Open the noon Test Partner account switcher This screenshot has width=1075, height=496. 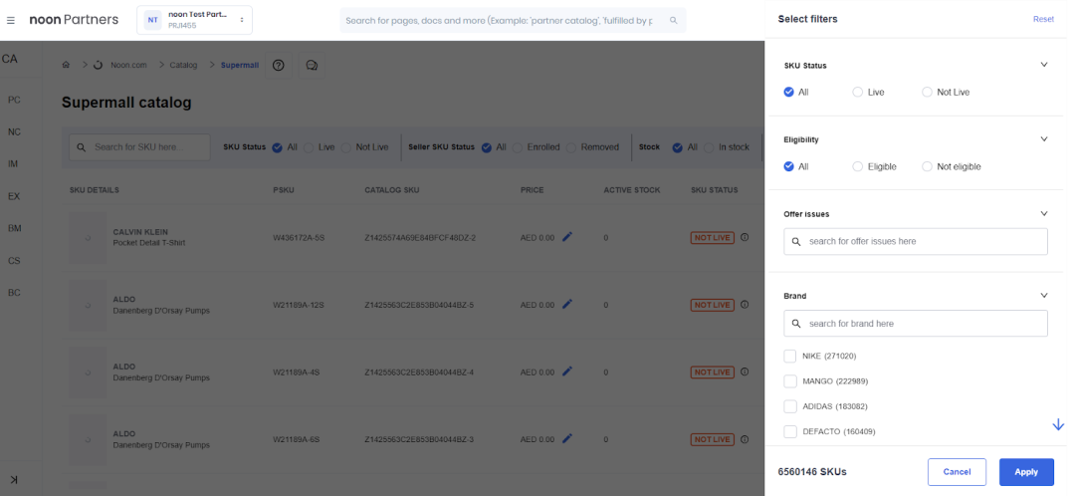pos(195,20)
